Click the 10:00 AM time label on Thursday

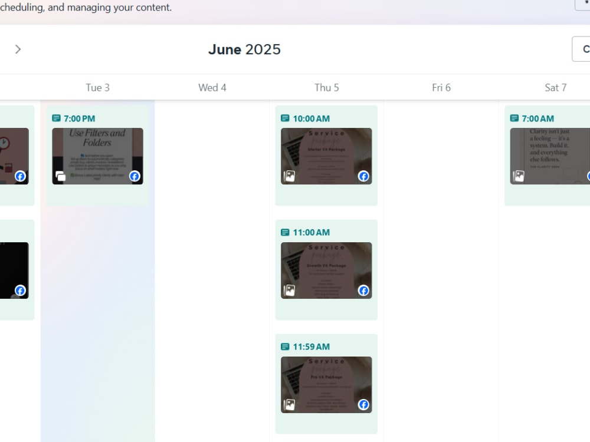click(311, 118)
